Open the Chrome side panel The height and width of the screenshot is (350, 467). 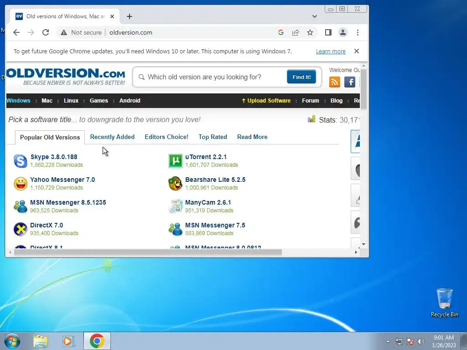click(328, 32)
